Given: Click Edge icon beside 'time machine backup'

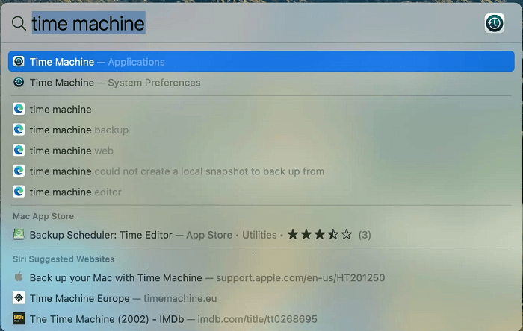Looking at the screenshot, I should click(x=19, y=130).
